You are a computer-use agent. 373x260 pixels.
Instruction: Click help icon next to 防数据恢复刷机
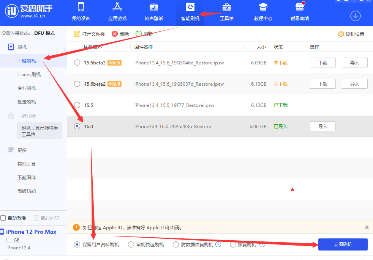(218, 244)
